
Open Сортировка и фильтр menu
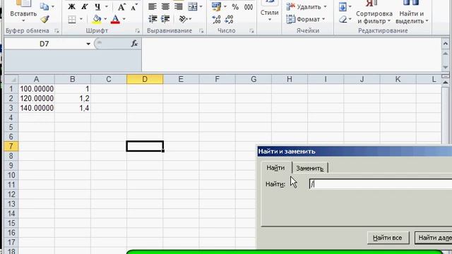click(x=374, y=17)
